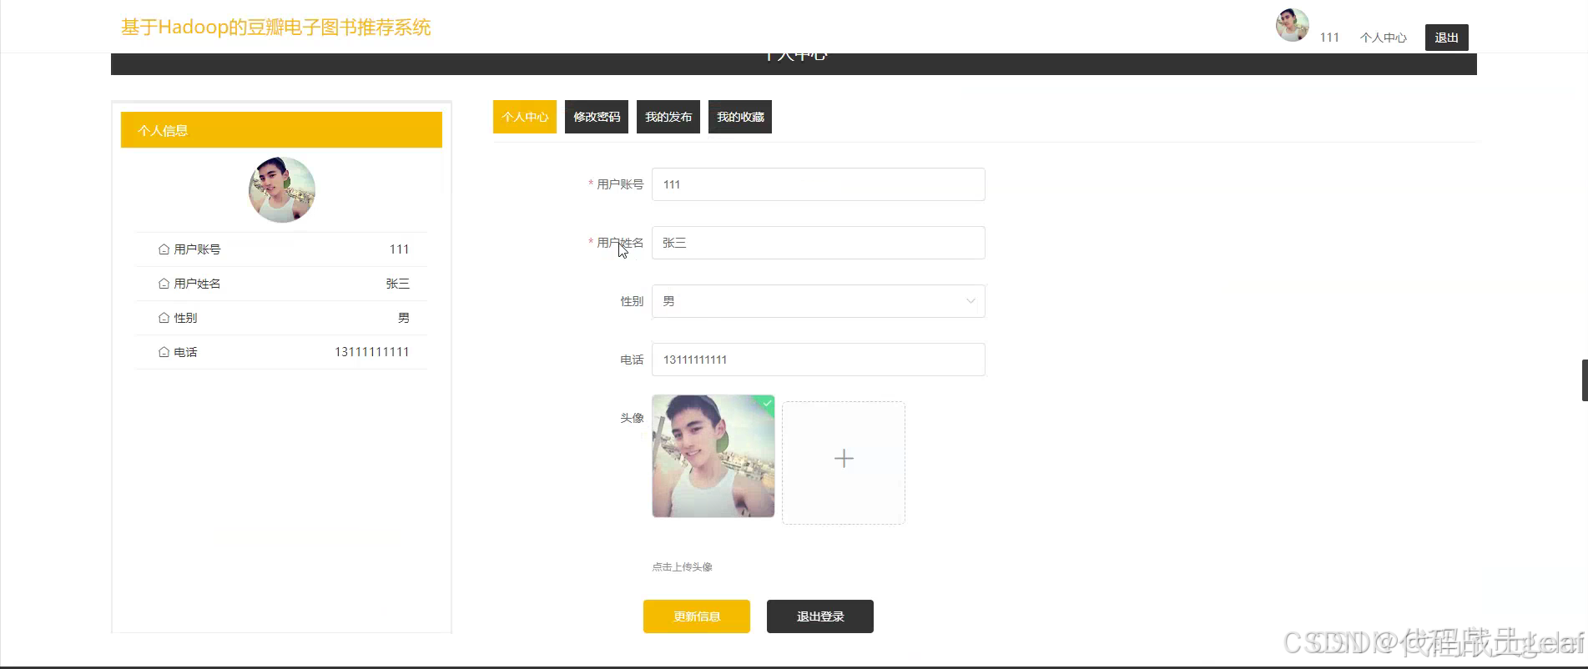
Task: Click the 退出 button in header
Action: tap(1447, 38)
